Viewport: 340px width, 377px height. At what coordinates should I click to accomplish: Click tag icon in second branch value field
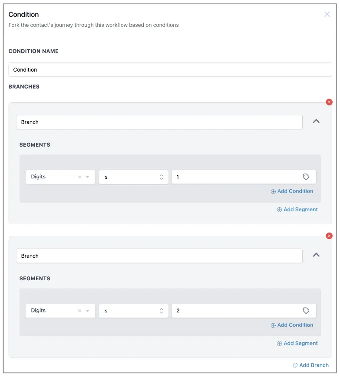click(x=306, y=311)
